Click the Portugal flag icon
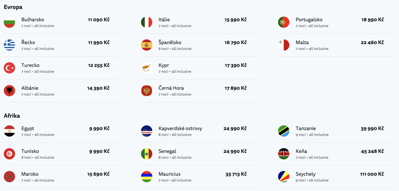 284,22
